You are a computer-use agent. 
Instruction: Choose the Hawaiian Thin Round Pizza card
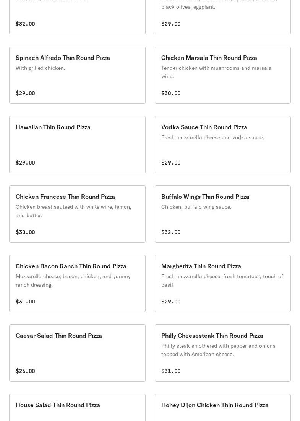coord(53,127)
